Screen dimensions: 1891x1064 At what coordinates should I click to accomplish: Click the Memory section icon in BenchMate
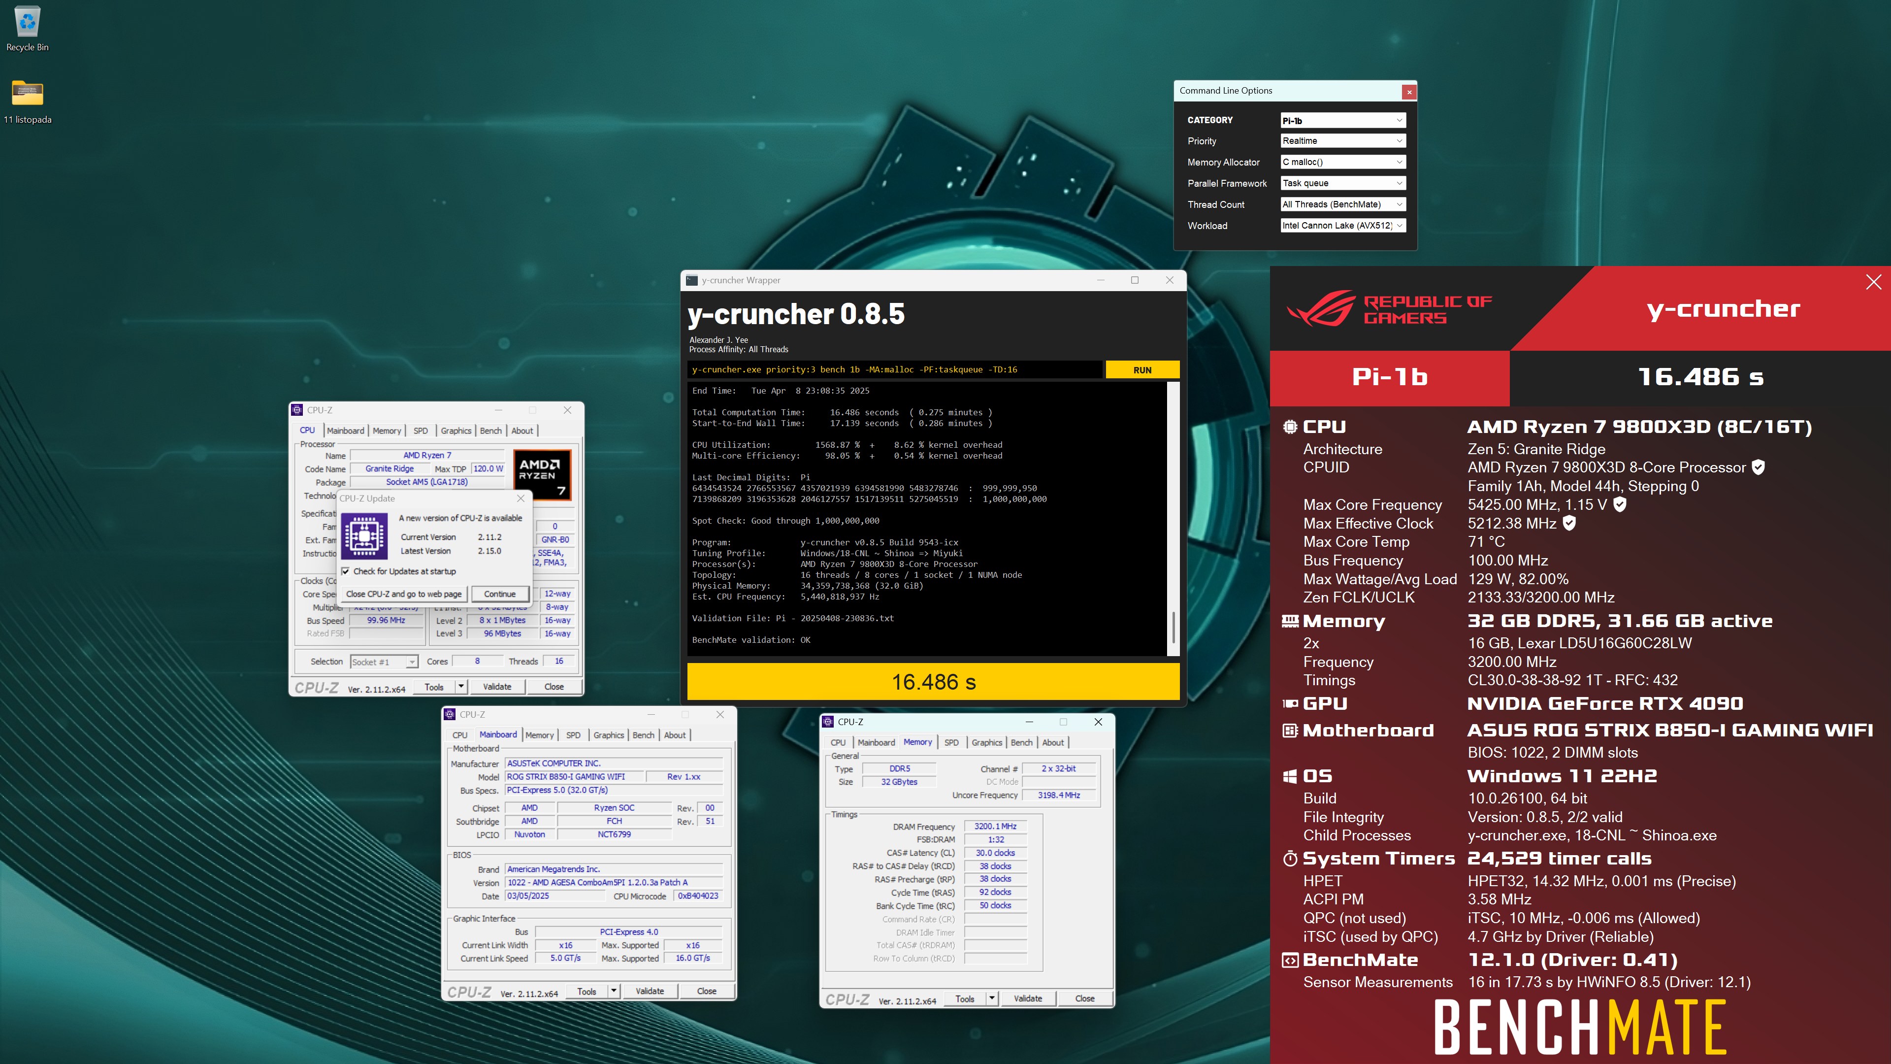point(1290,621)
